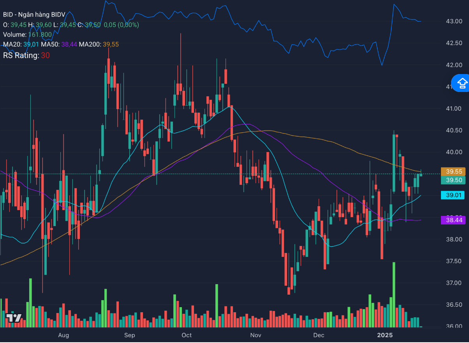Viewport: 469px width, 343px height.
Task: Click the Oct label on time axis
Action: (x=187, y=335)
